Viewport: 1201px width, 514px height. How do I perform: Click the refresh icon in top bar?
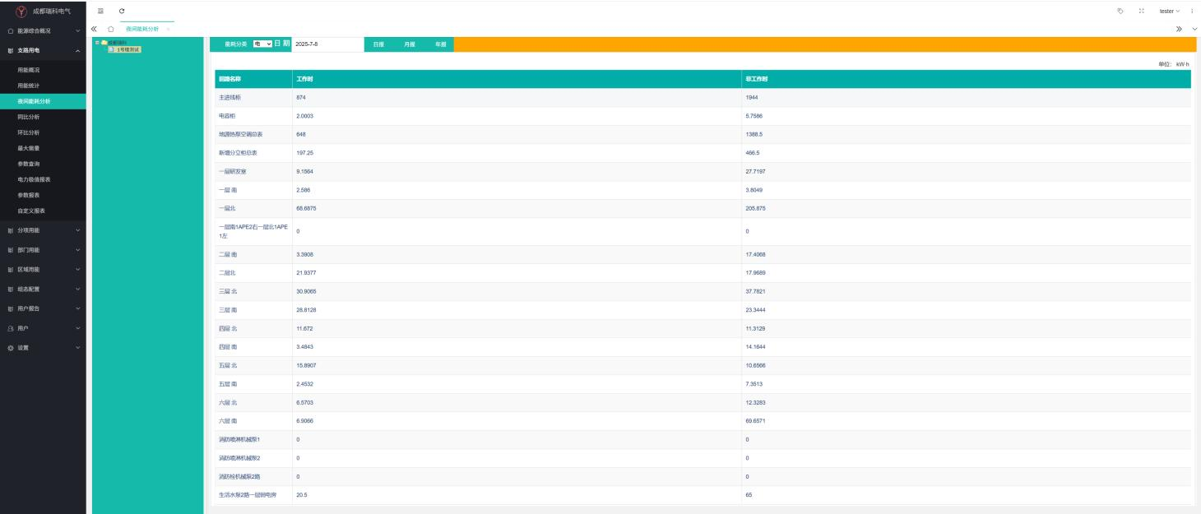pos(122,11)
